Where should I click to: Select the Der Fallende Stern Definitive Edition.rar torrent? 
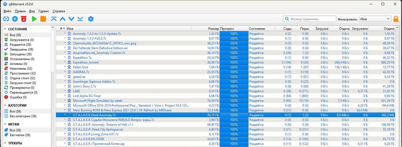(x=226, y=48)
